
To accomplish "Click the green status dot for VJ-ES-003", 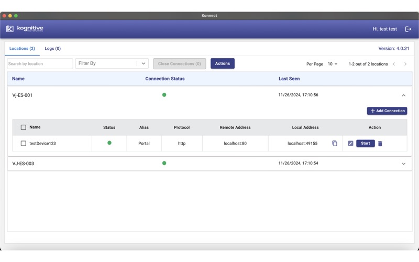I will tap(164, 163).
